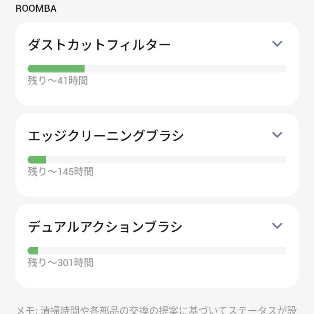Click green filled part of デュアルアクションブラシ bar

(x=33, y=251)
